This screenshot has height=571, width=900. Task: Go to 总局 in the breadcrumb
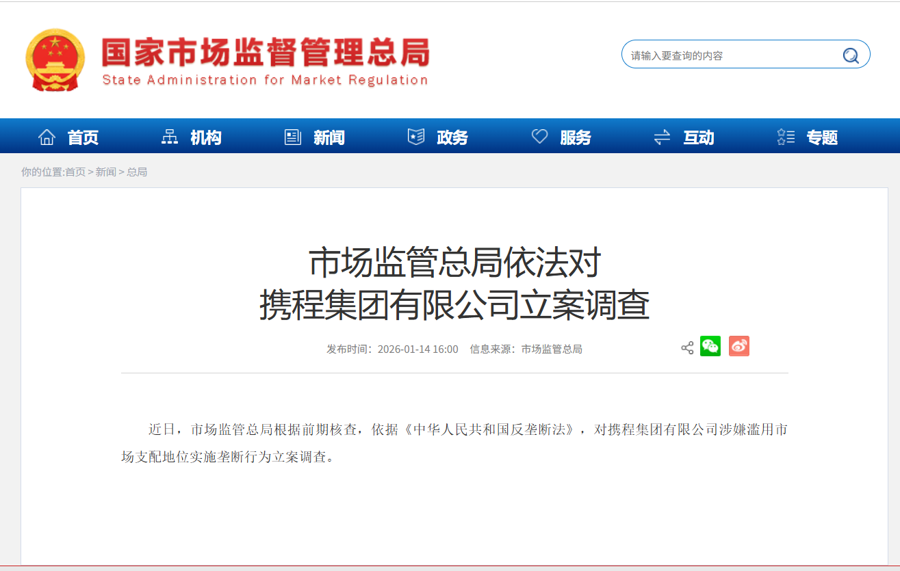pyautogui.click(x=137, y=172)
